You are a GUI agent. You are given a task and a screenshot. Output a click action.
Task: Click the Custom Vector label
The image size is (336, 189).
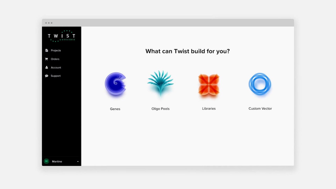click(260, 108)
